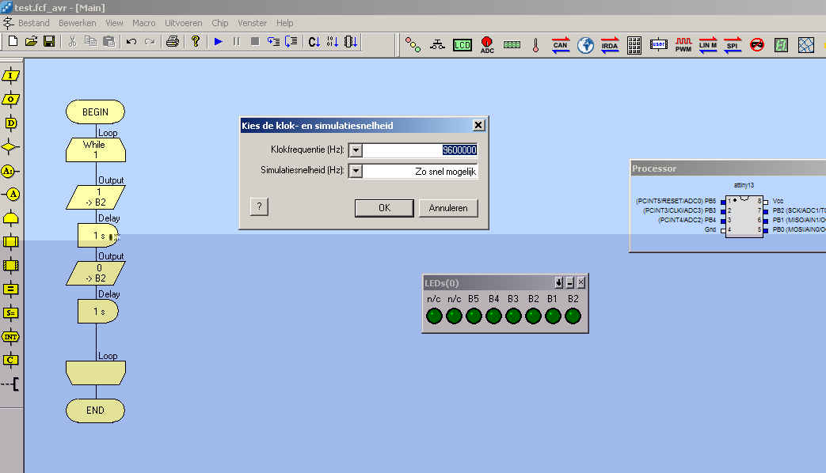This screenshot has width=826, height=473.
Task: Start the simulation with the blue play arrow
Action: point(218,42)
